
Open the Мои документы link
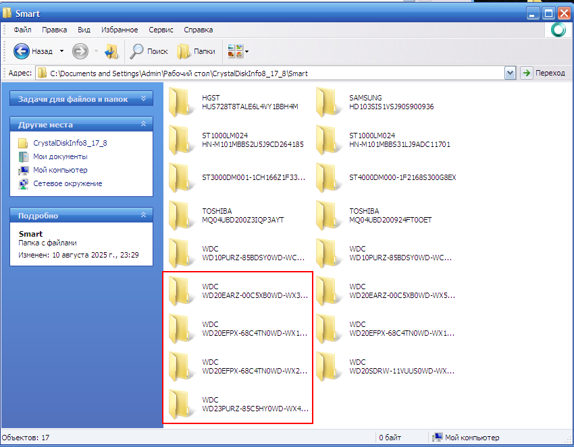tap(60, 156)
